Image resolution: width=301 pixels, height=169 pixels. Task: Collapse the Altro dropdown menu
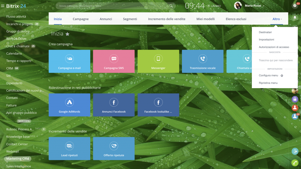(277, 19)
